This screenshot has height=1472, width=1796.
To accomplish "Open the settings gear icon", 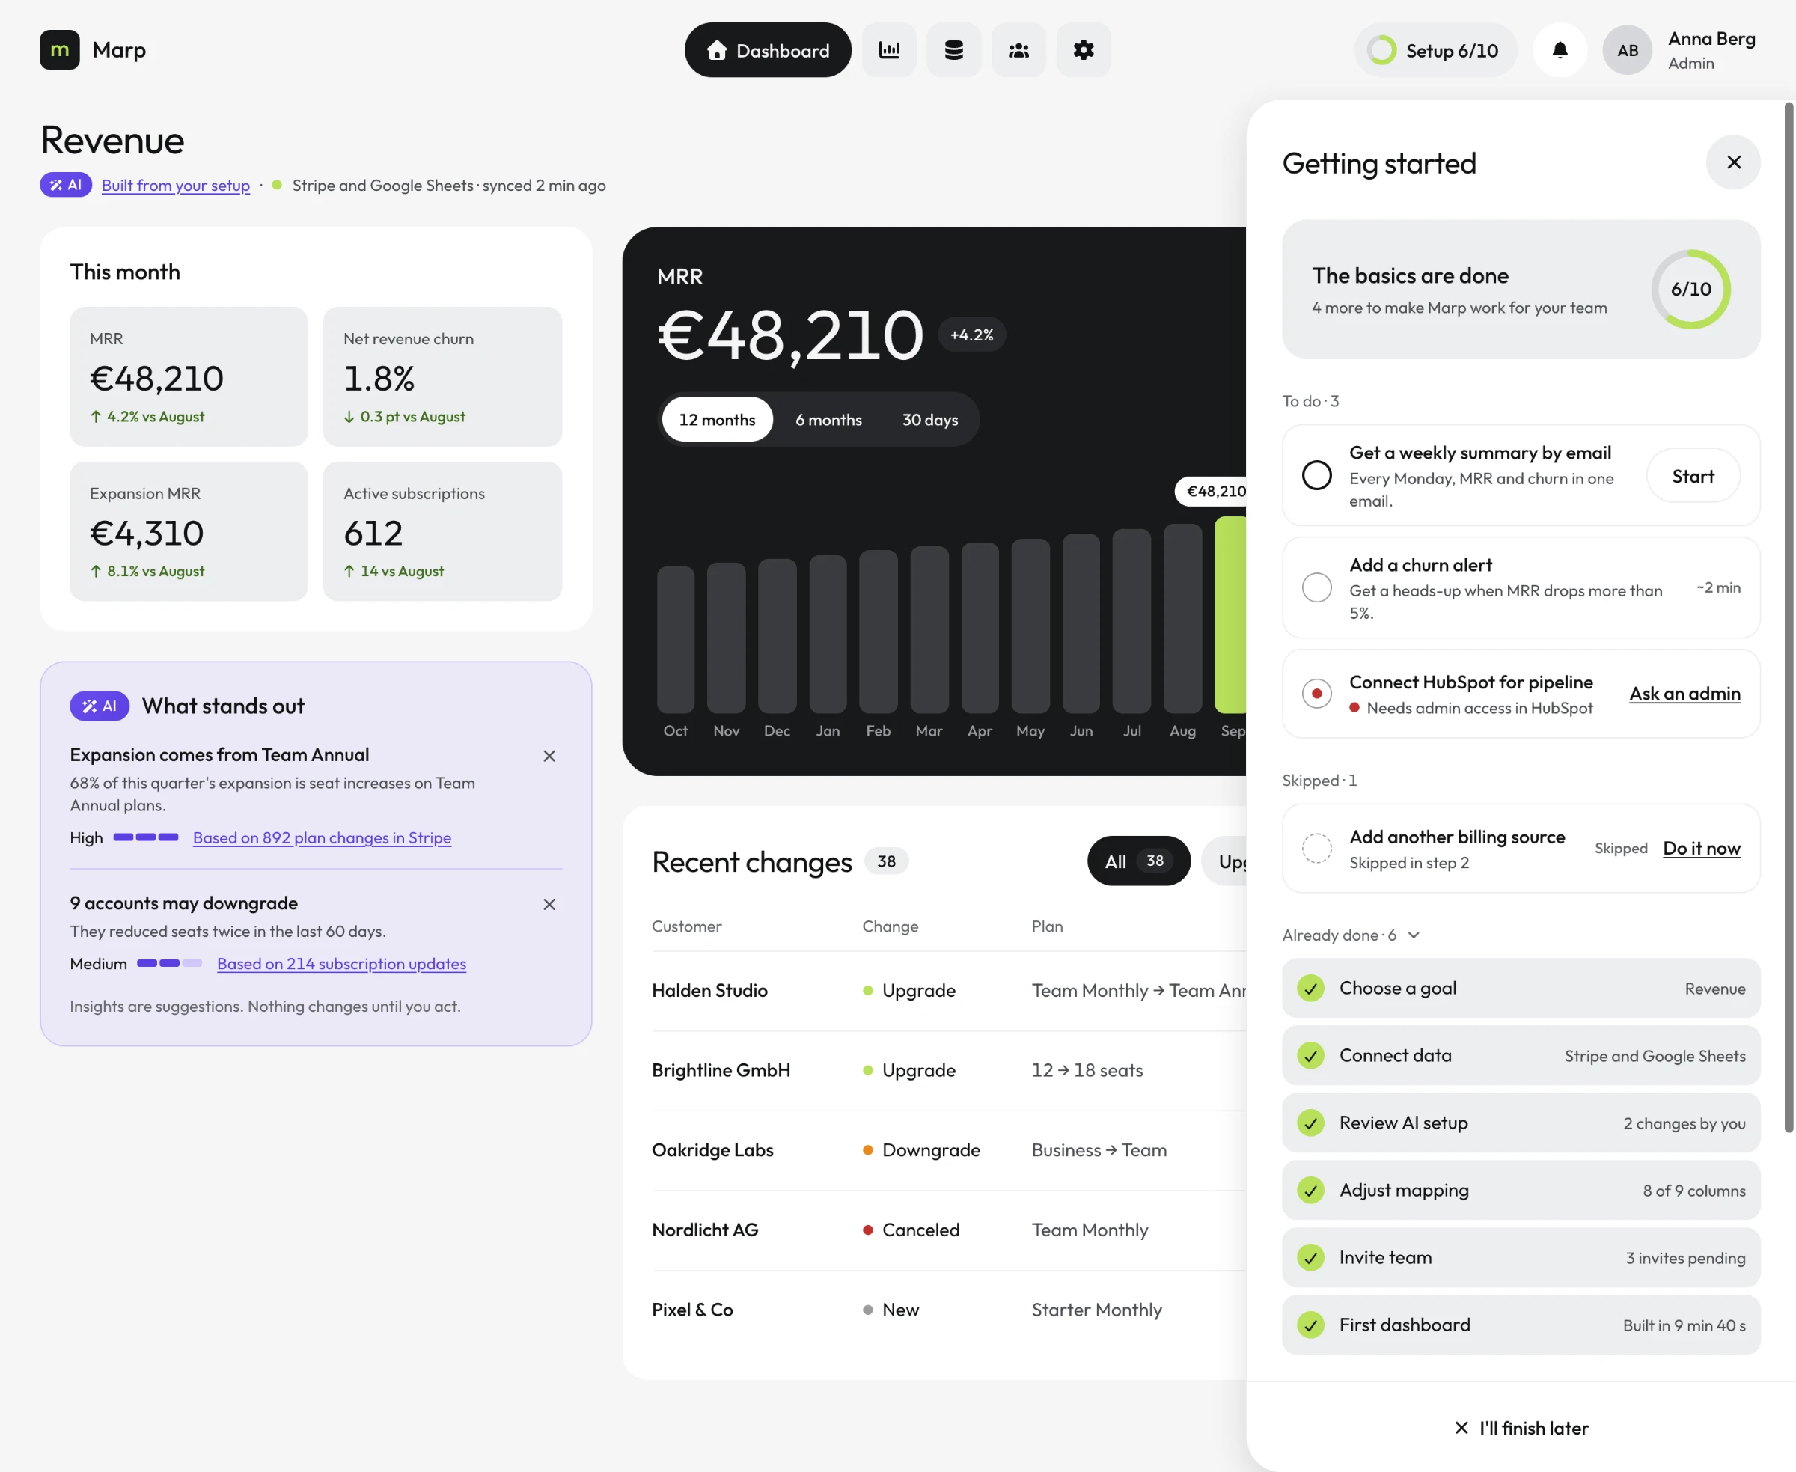I will 1084,50.
